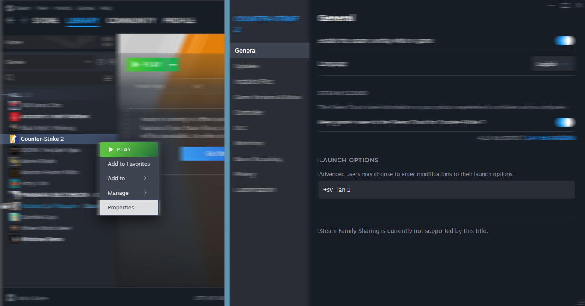Click the launch options field containing +sv_lan 1
This screenshot has height=306, width=585.
point(446,190)
